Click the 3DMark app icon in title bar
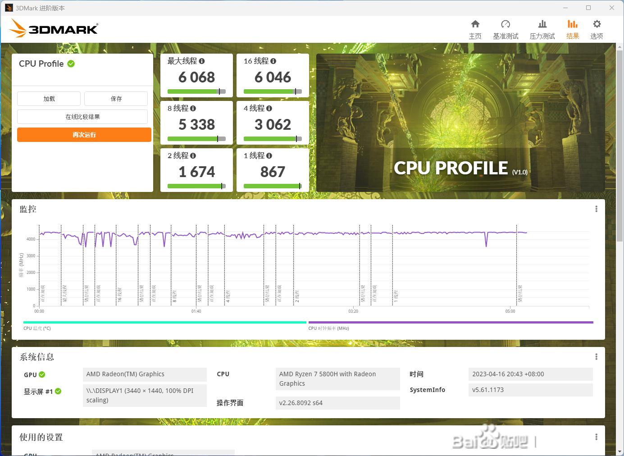 (9, 8)
